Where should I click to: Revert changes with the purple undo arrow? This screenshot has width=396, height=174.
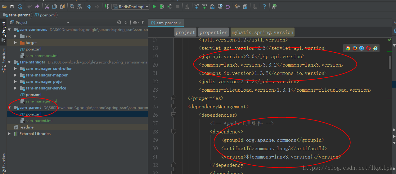[228, 6]
